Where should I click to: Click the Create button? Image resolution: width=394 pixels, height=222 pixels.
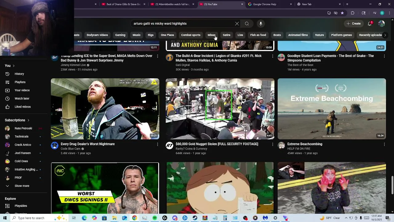point(353,24)
